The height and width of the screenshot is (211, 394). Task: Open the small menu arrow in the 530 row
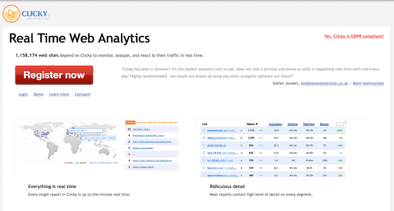(241, 168)
